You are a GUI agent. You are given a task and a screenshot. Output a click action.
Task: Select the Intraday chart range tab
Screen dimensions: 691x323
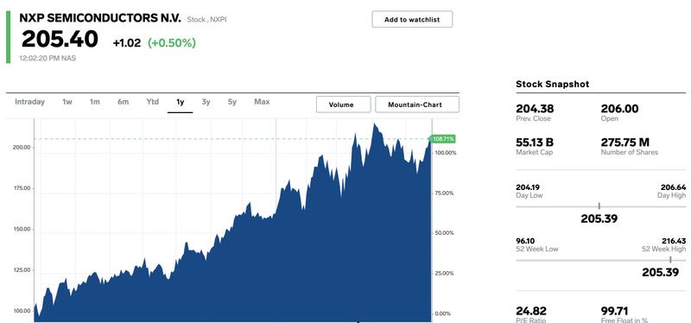[30, 102]
